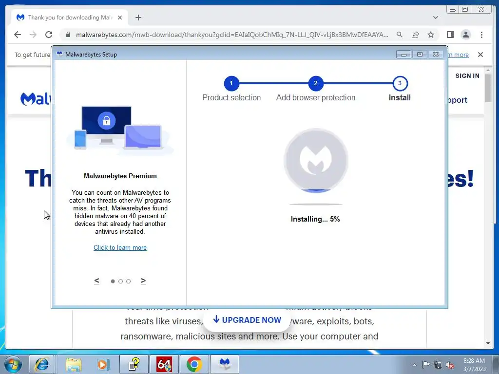Click step 2 Add browser protection circle
499x374 pixels.
coord(316,83)
